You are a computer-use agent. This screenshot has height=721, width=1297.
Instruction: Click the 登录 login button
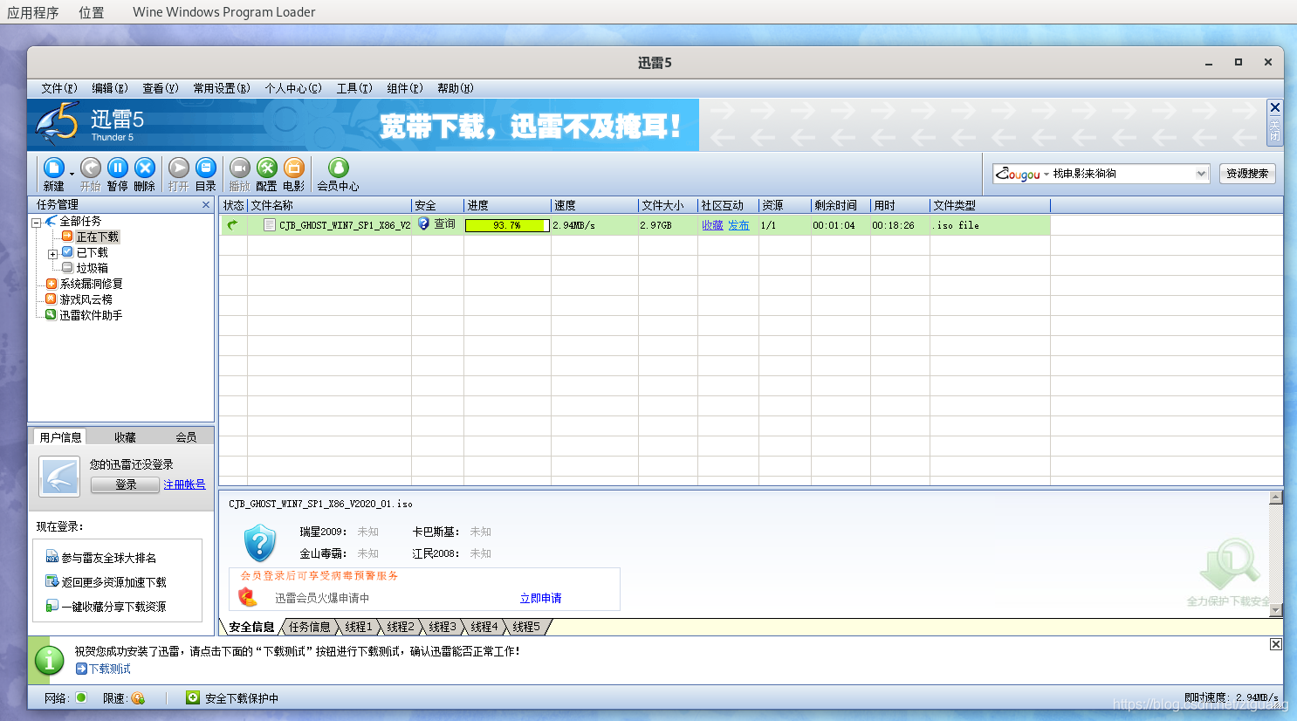(125, 484)
